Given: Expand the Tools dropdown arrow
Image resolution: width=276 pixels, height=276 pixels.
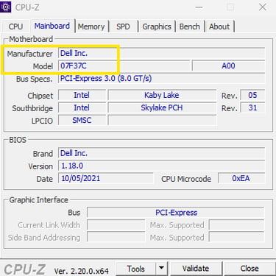Looking at the screenshot, I should pyautogui.click(x=161, y=268).
